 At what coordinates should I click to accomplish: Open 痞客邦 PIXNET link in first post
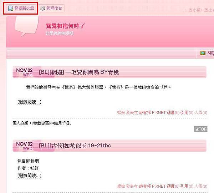152,113
